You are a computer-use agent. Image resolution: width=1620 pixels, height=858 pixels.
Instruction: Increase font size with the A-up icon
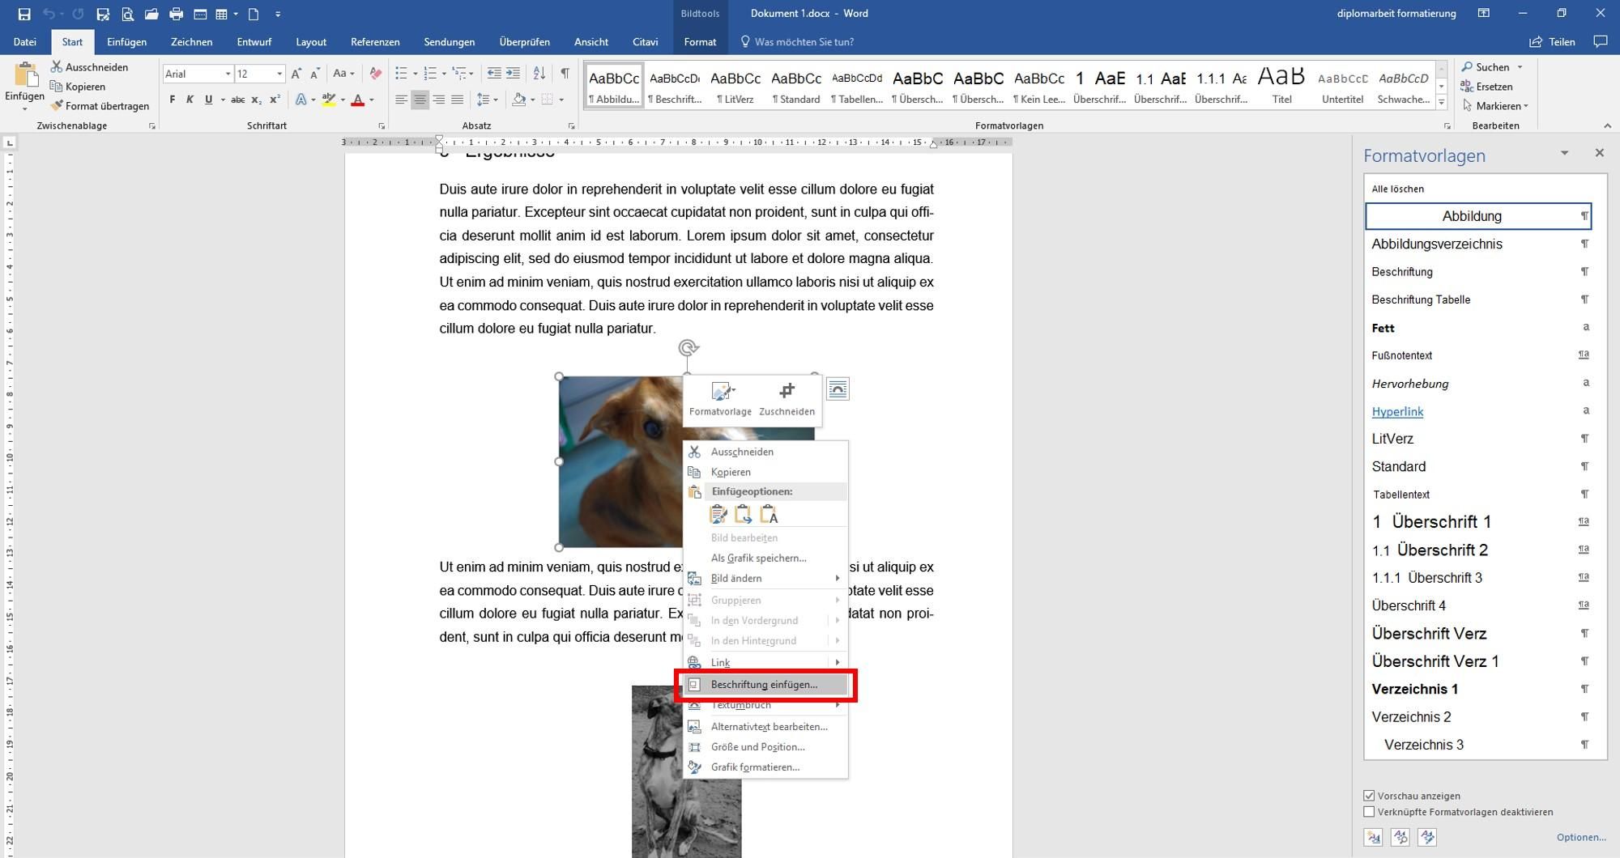tap(296, 74)
